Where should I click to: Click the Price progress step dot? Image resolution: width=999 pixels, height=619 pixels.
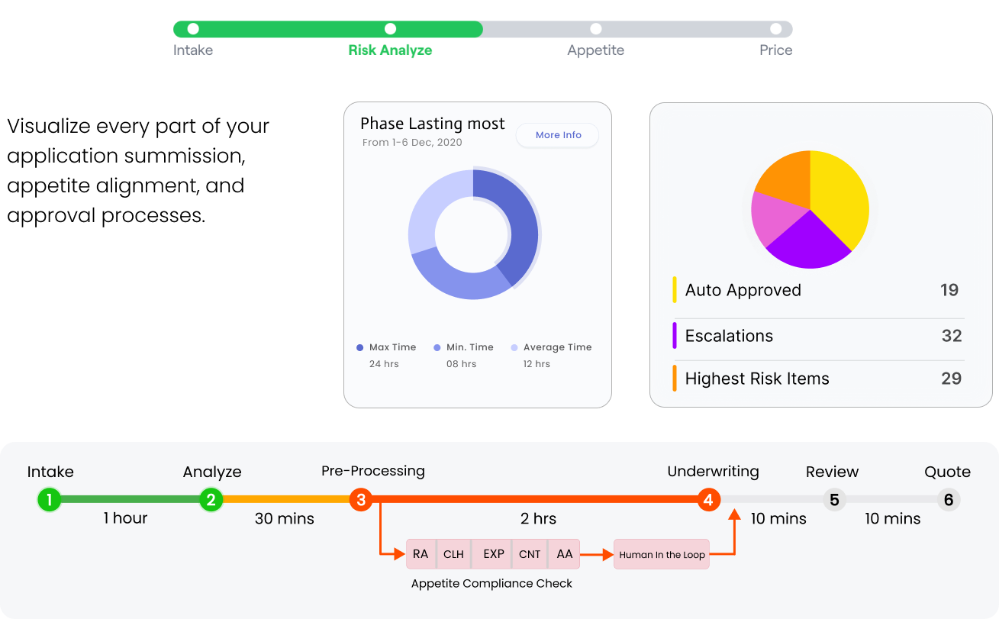(776, 29)
